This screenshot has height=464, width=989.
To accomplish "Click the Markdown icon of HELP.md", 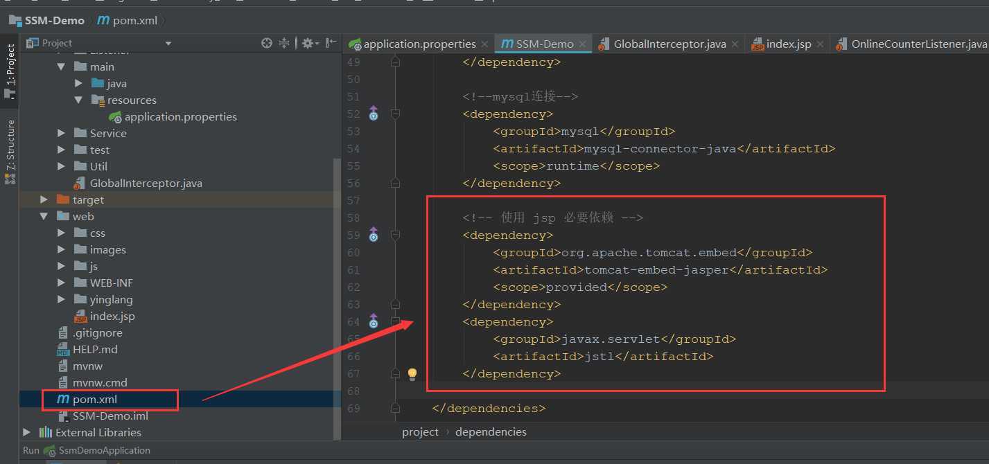I will tap(63, 350).
